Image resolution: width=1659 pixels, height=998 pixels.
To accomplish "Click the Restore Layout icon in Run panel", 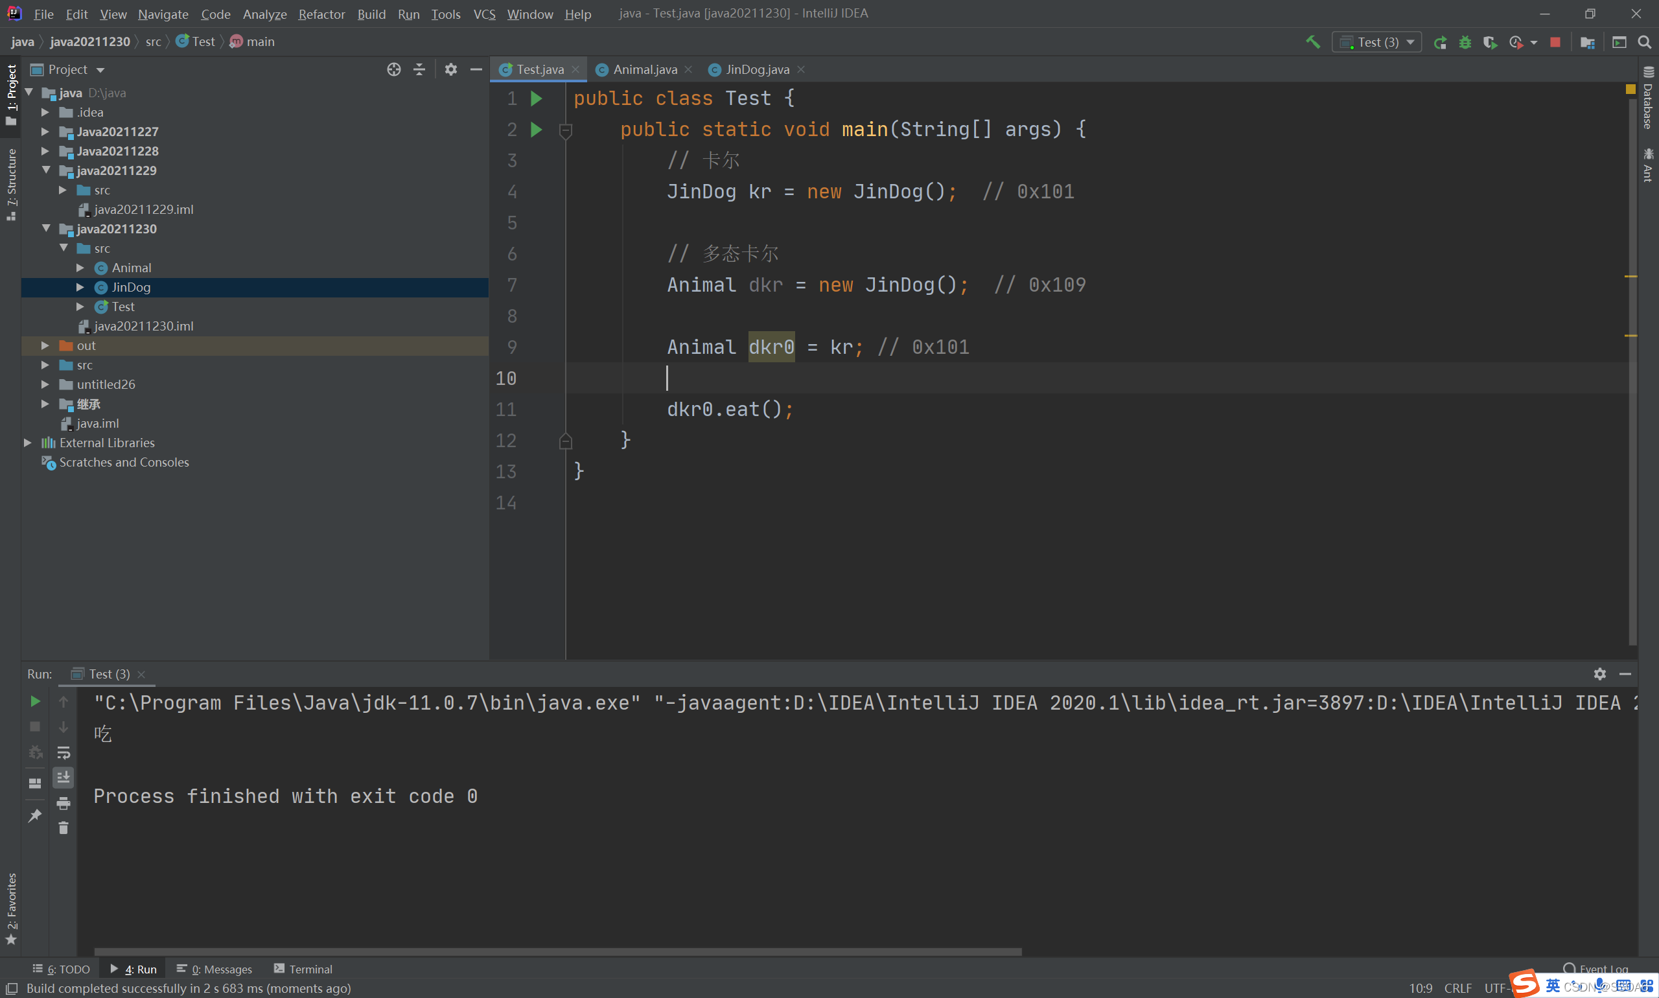I will 35,783.
